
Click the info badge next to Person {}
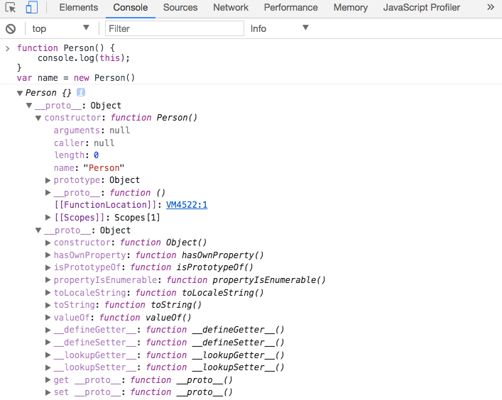81,93
